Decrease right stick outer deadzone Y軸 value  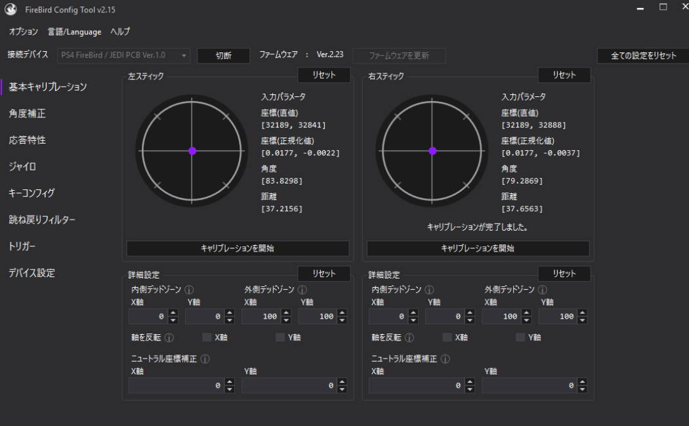coord(582,320)
